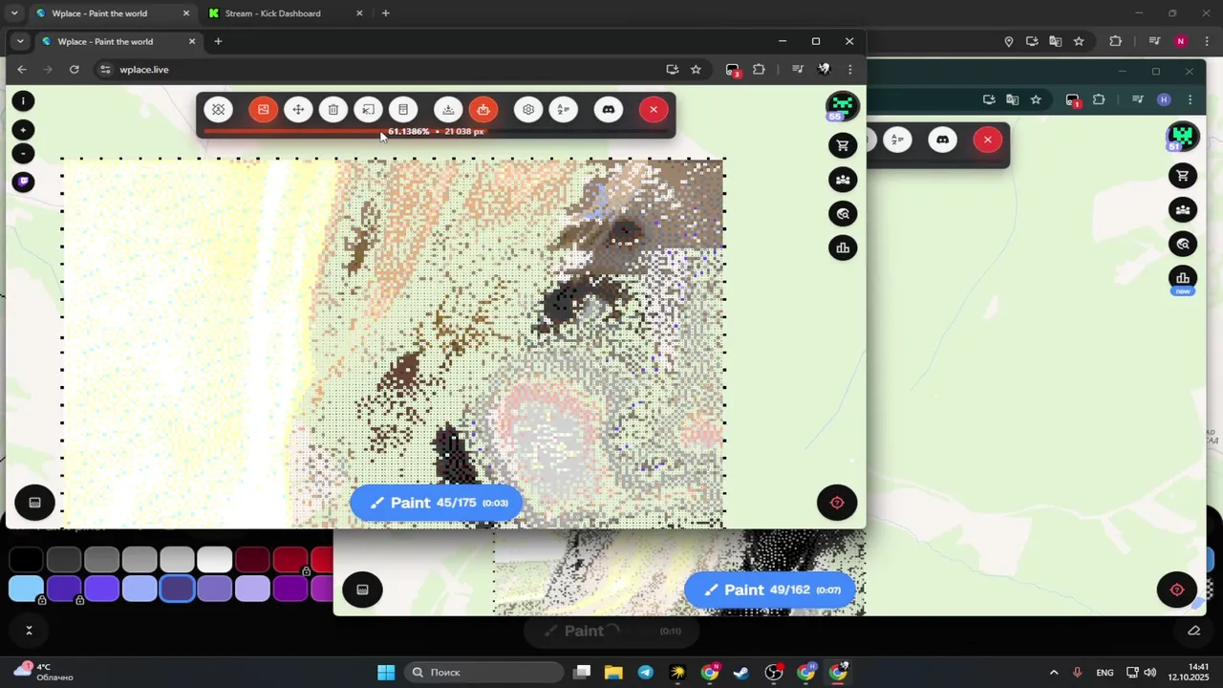Select the highlighted dark purple swatch
1223x688 pixels.
pos(177,589)
